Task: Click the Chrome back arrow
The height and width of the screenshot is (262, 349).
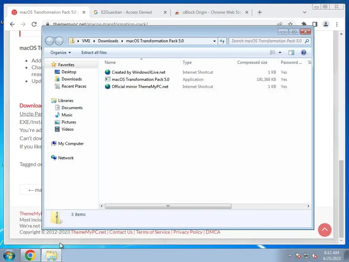Action: click(x=12, y=24)
